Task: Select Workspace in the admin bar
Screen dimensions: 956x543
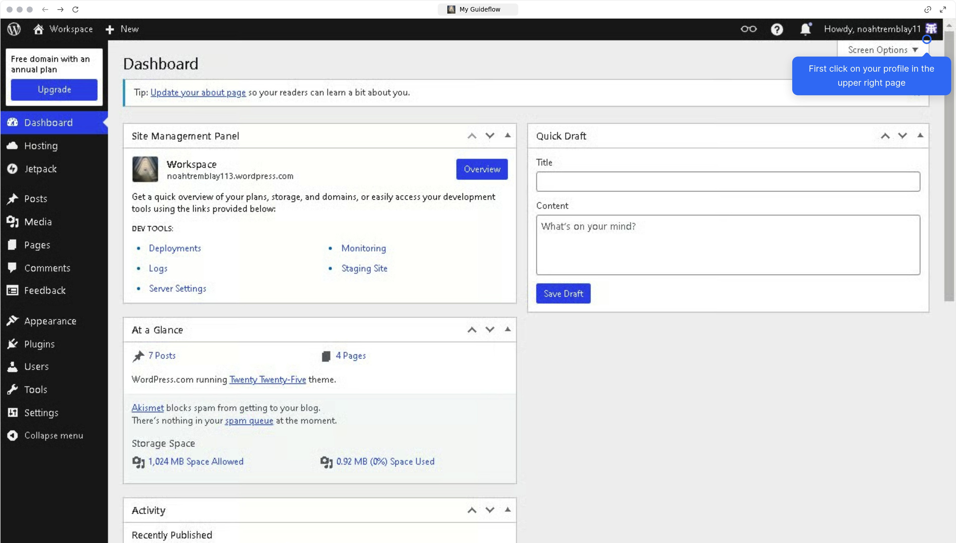Action: point(63,29)
